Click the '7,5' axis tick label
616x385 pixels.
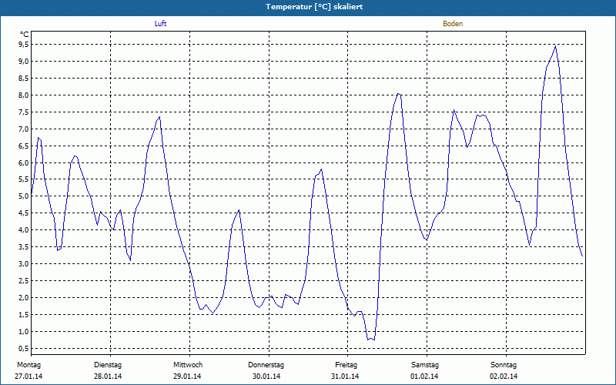(23, 112)
